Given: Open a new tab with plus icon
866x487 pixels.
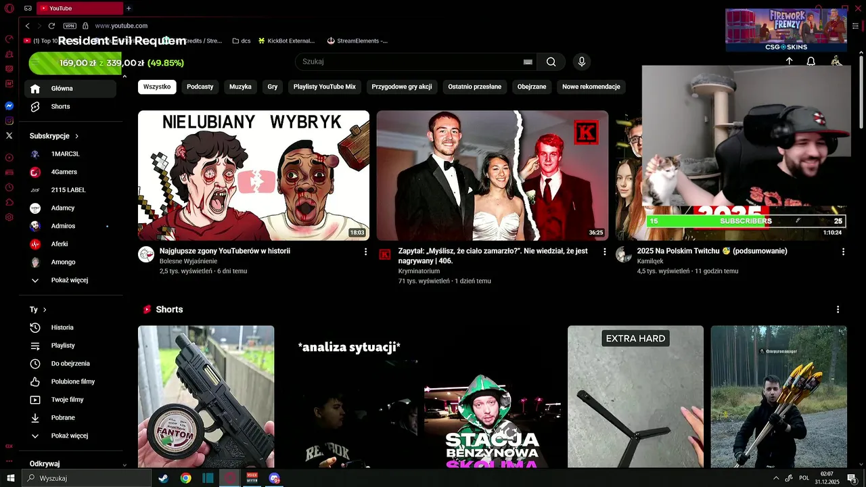Looking at the screenshot, I should (129, 8).
